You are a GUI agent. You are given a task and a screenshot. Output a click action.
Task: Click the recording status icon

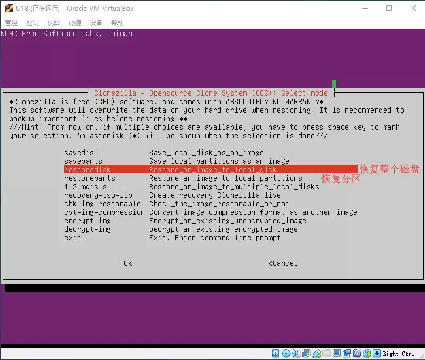point(347,353)
